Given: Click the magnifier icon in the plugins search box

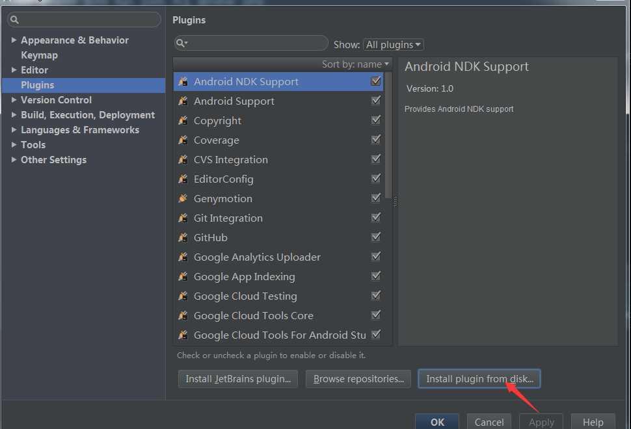Looking at the screenshot, I should pos(181,43).
